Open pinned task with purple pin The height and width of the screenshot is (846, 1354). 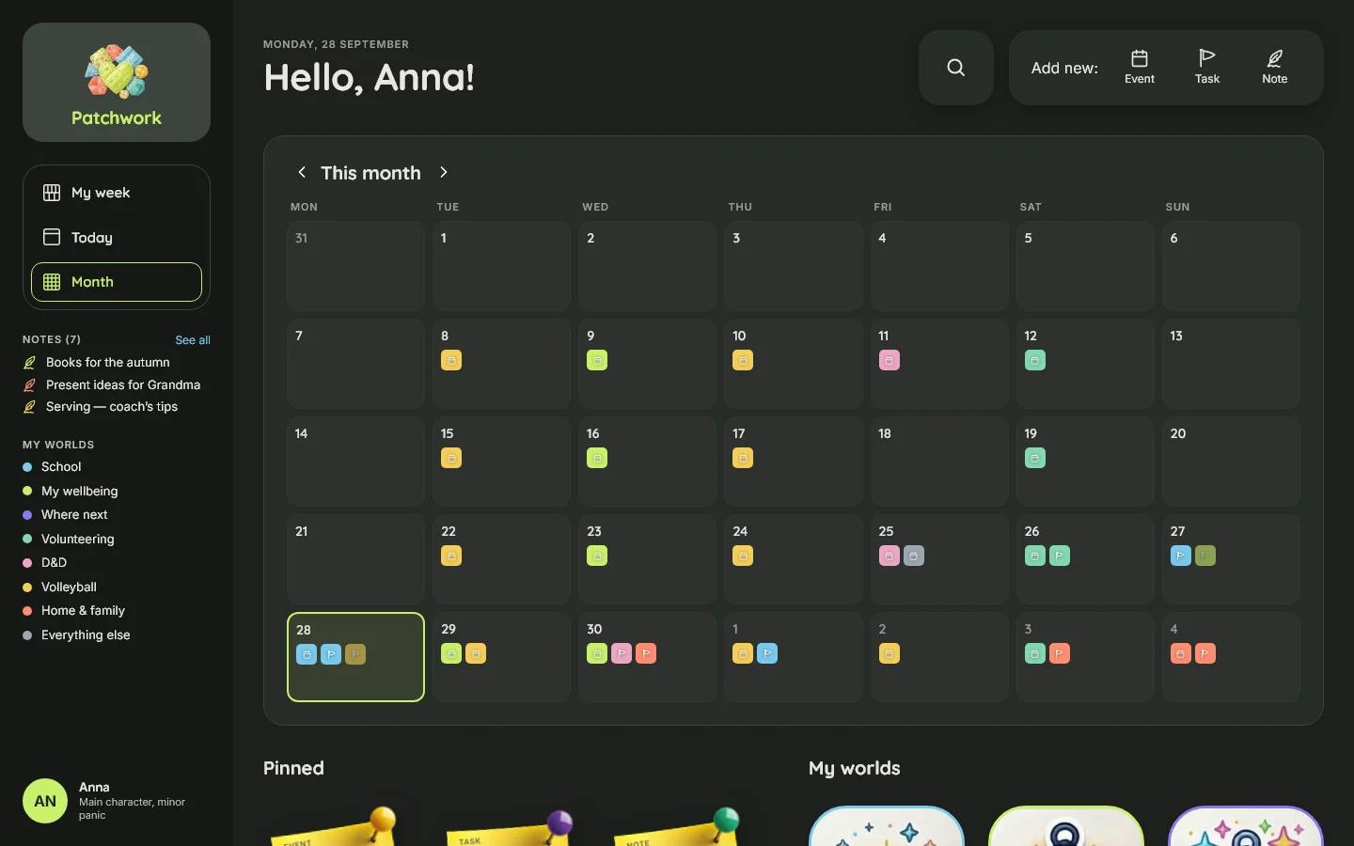coord(508,827)
